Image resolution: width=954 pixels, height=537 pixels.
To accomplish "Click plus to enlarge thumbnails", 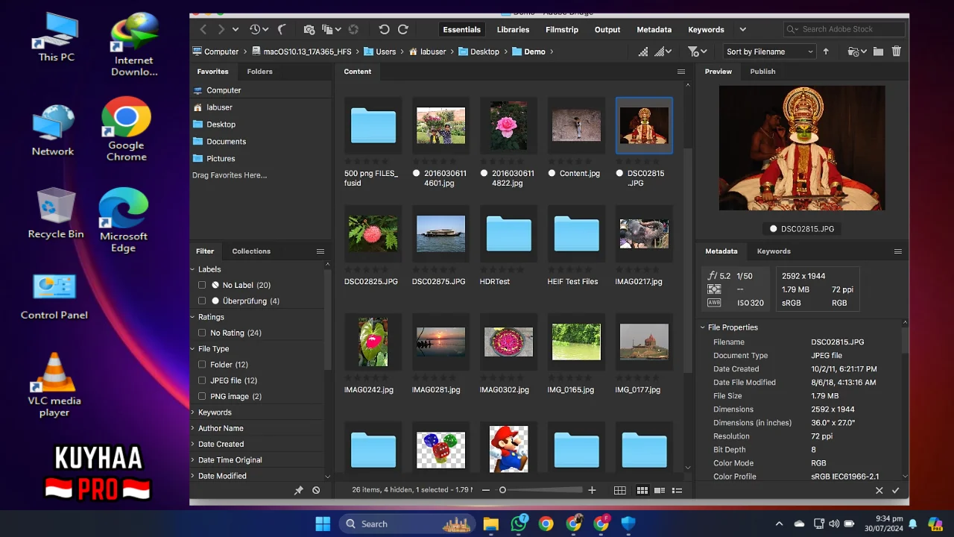I will point(592,490).
